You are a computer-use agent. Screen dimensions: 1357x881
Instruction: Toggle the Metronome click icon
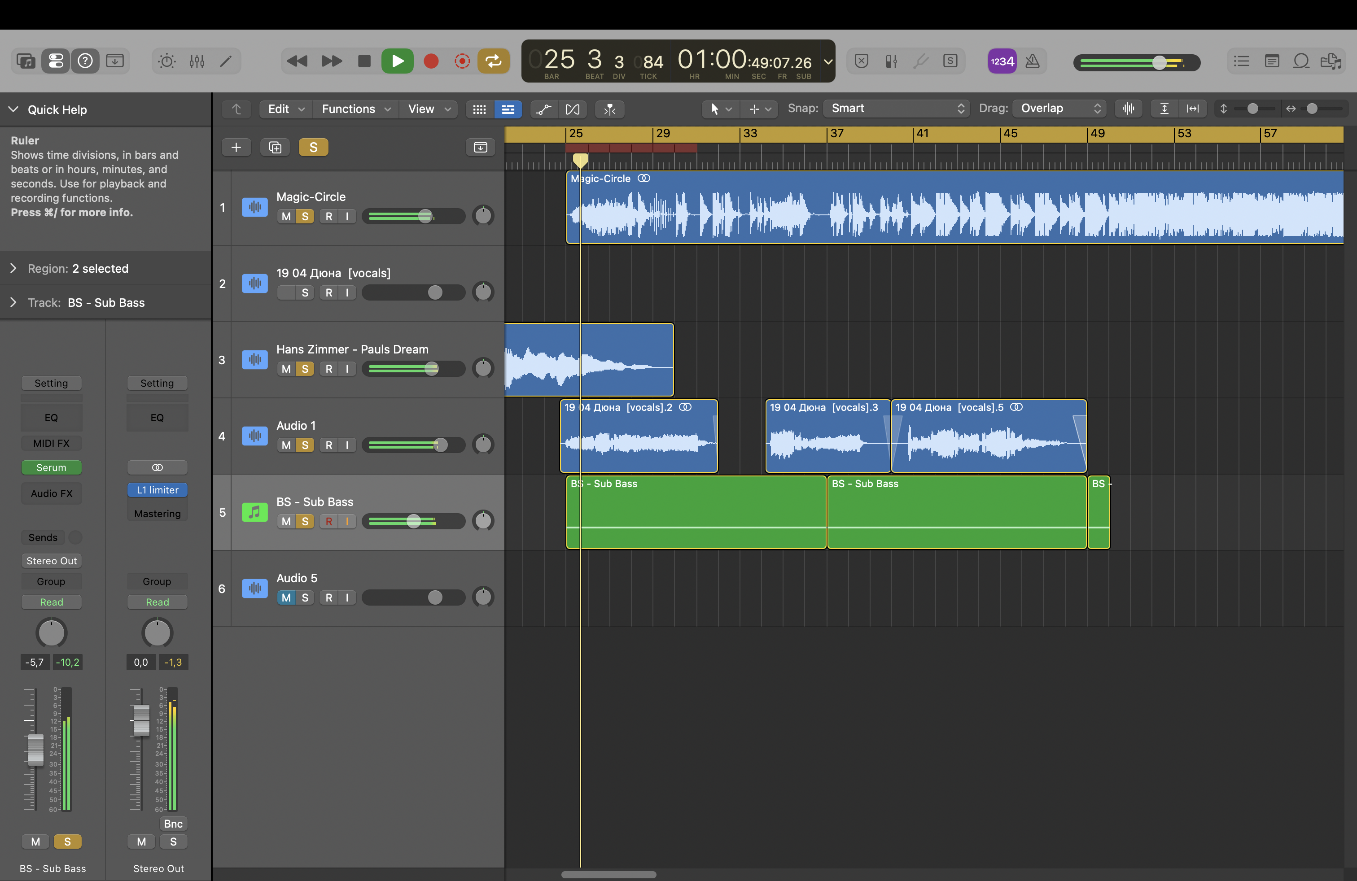pos(1032,61)
